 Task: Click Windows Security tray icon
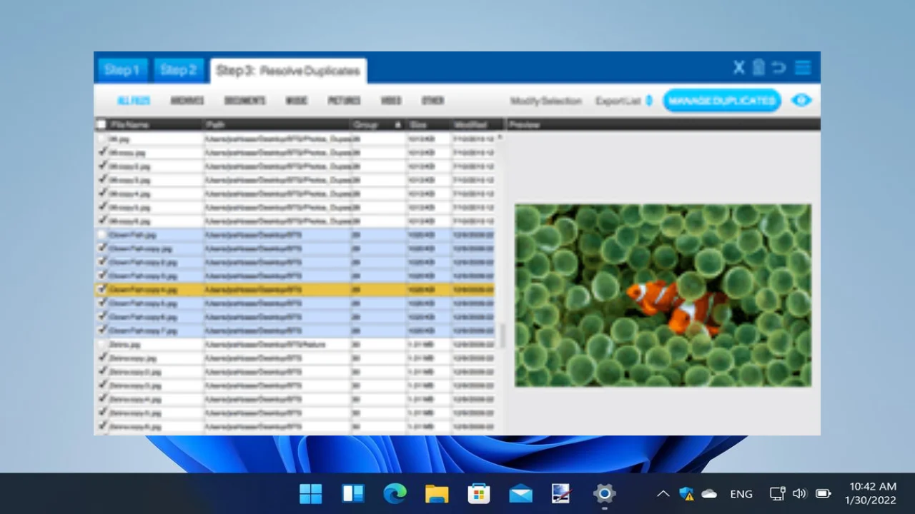[686, 493]
